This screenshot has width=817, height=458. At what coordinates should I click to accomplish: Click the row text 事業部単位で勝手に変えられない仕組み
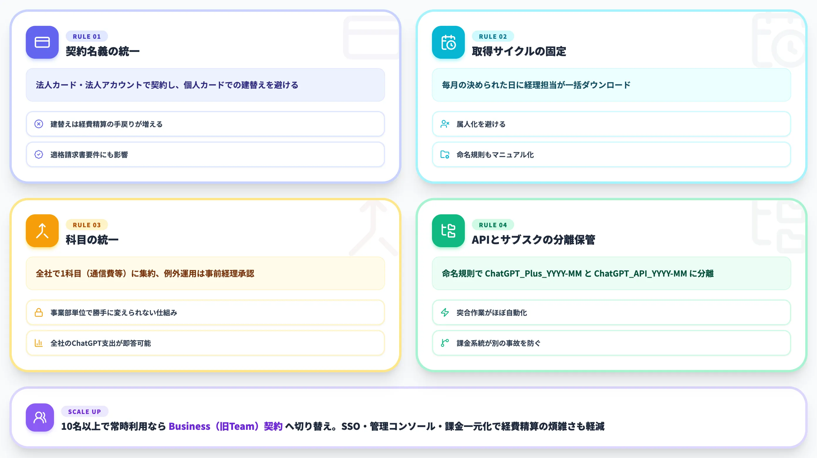pyautogui.click(x=114, y=313)
